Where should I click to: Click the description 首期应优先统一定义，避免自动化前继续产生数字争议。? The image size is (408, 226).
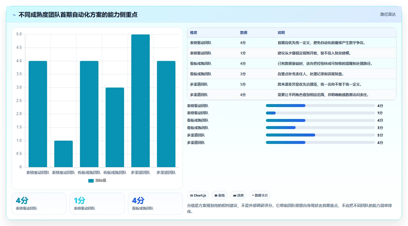click(x=321, y=43)
